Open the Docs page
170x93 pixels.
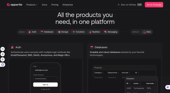point(44,5)
